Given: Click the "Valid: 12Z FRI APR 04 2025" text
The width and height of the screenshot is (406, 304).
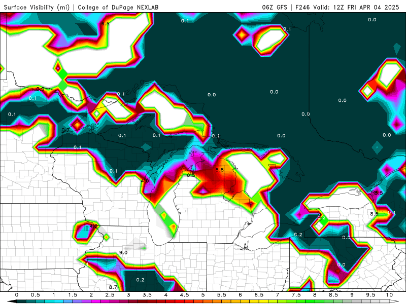Looking at the screenshot, I should pyautogui.click(x=356, y=7).
